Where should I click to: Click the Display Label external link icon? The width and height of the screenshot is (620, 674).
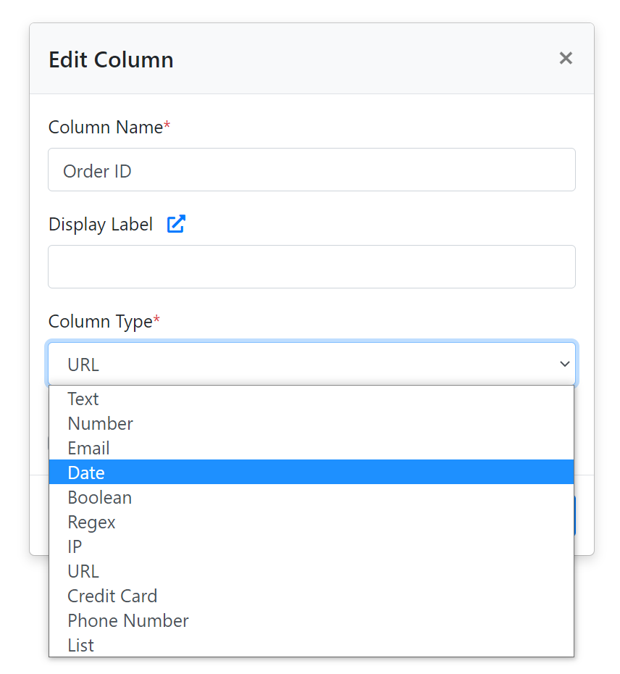coord(176,224)
